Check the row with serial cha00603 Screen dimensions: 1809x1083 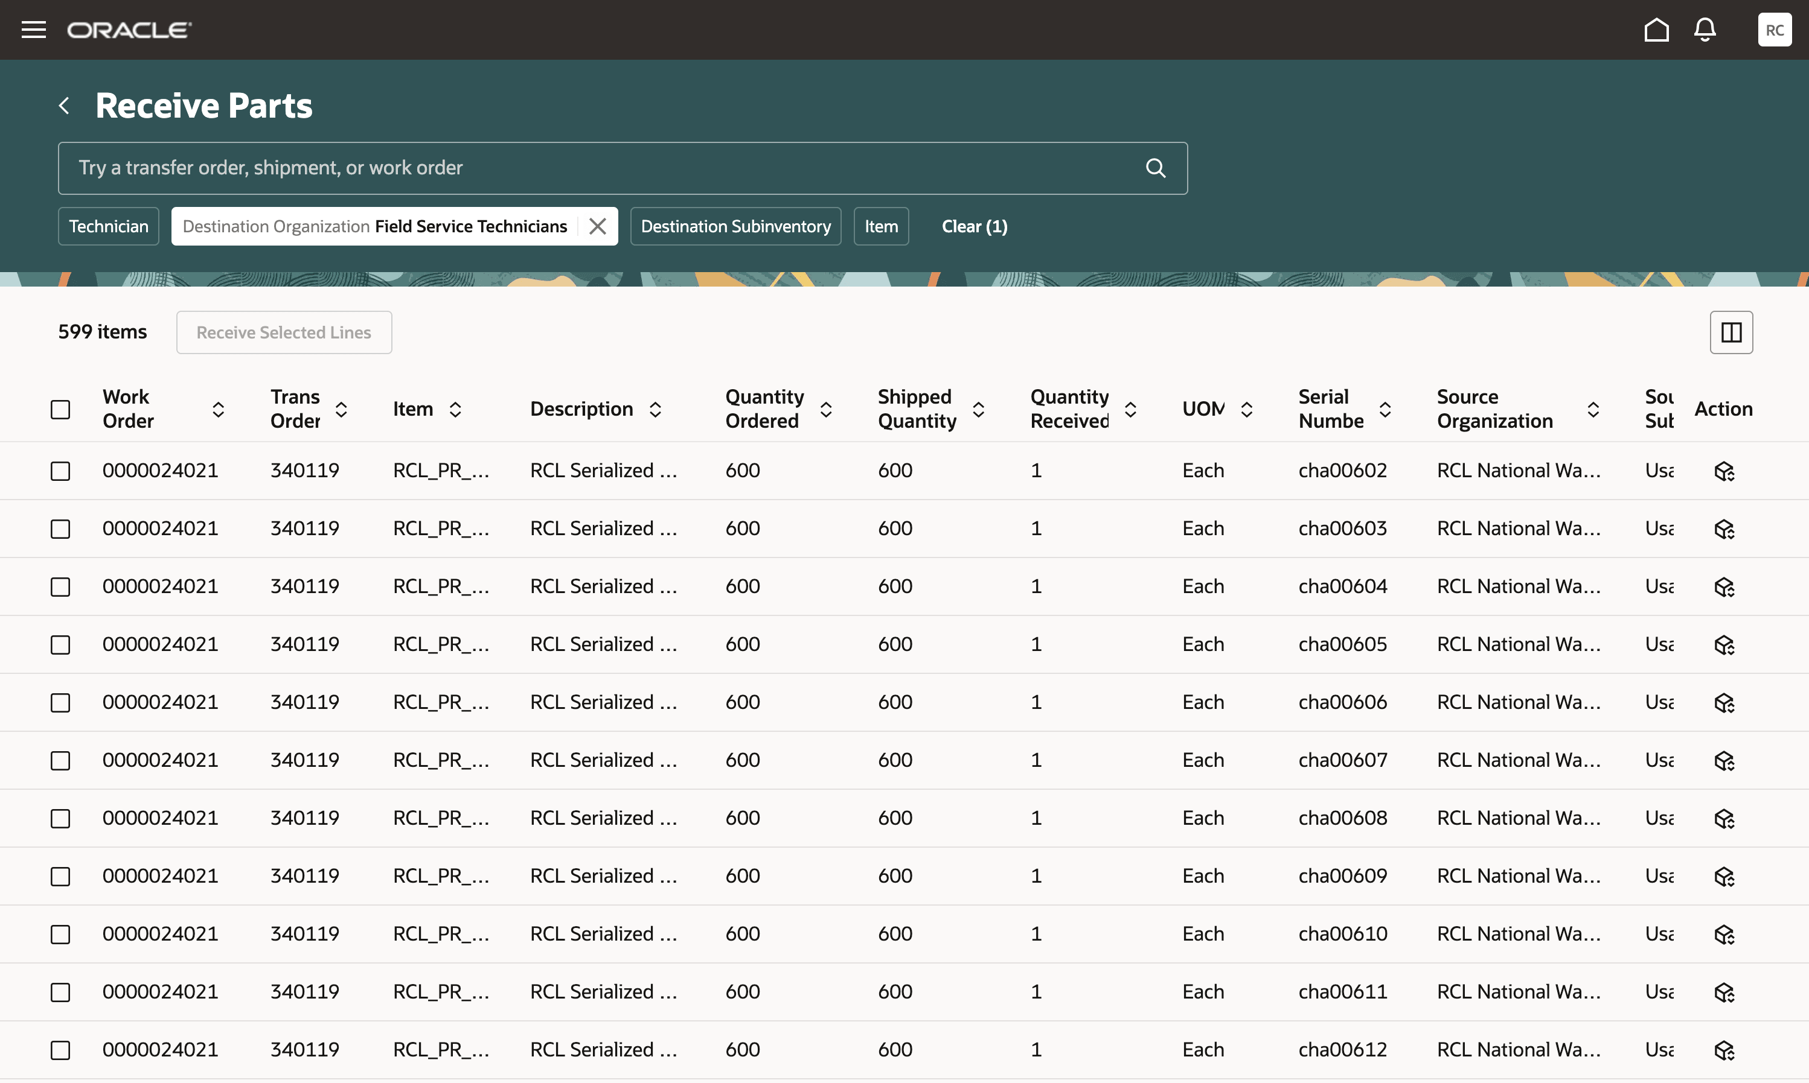click(x=60, y=529)
